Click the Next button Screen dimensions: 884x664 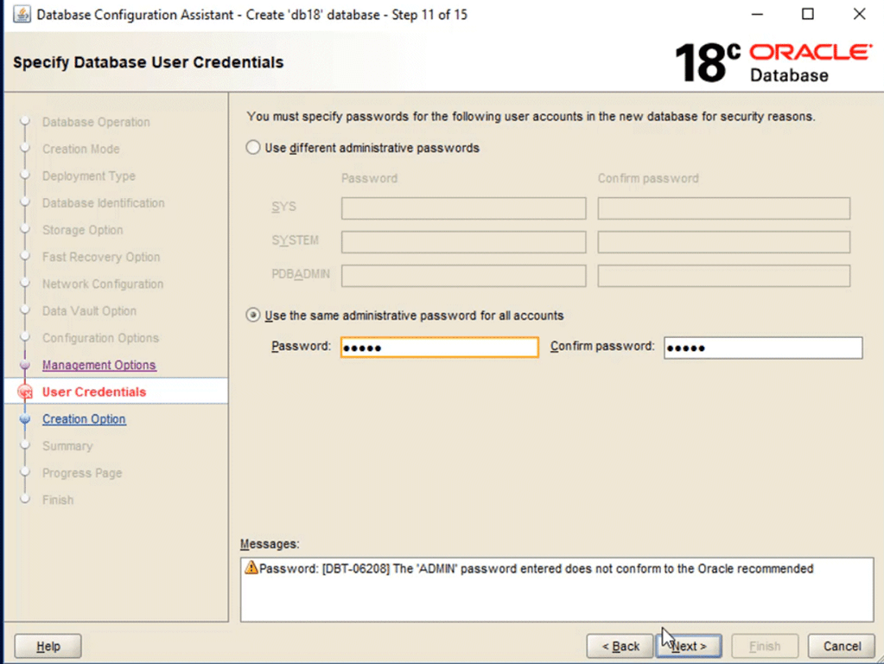[x=689, y=646]
